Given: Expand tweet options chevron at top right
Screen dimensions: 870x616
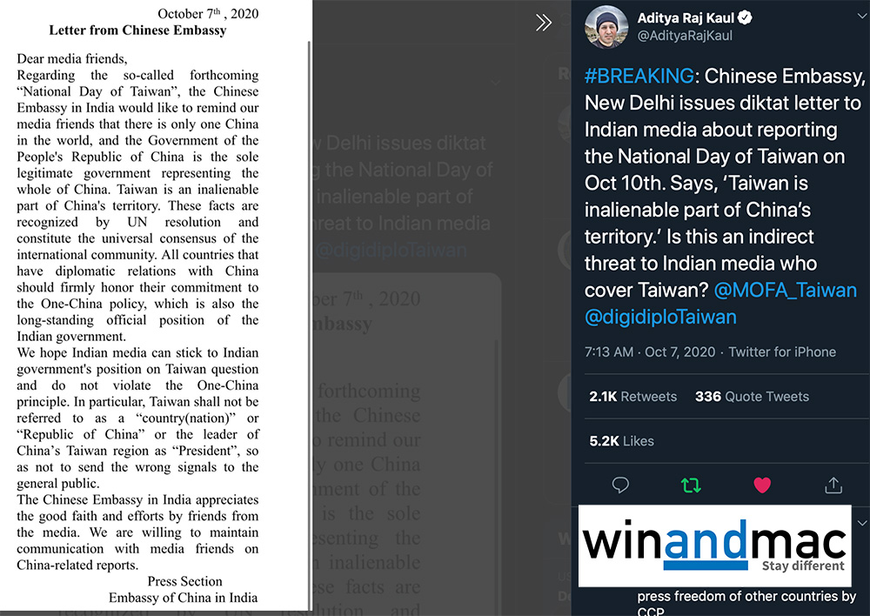Looking at the screenshot, I should pos(861,17).
